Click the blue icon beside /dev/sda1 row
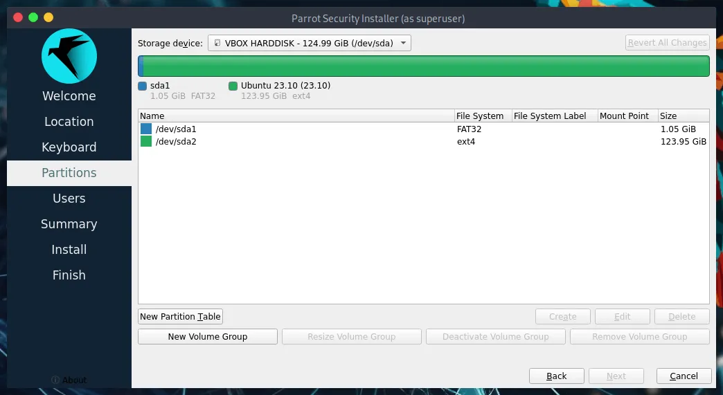Viewport: 723px width, 395px height. [145, 129]
